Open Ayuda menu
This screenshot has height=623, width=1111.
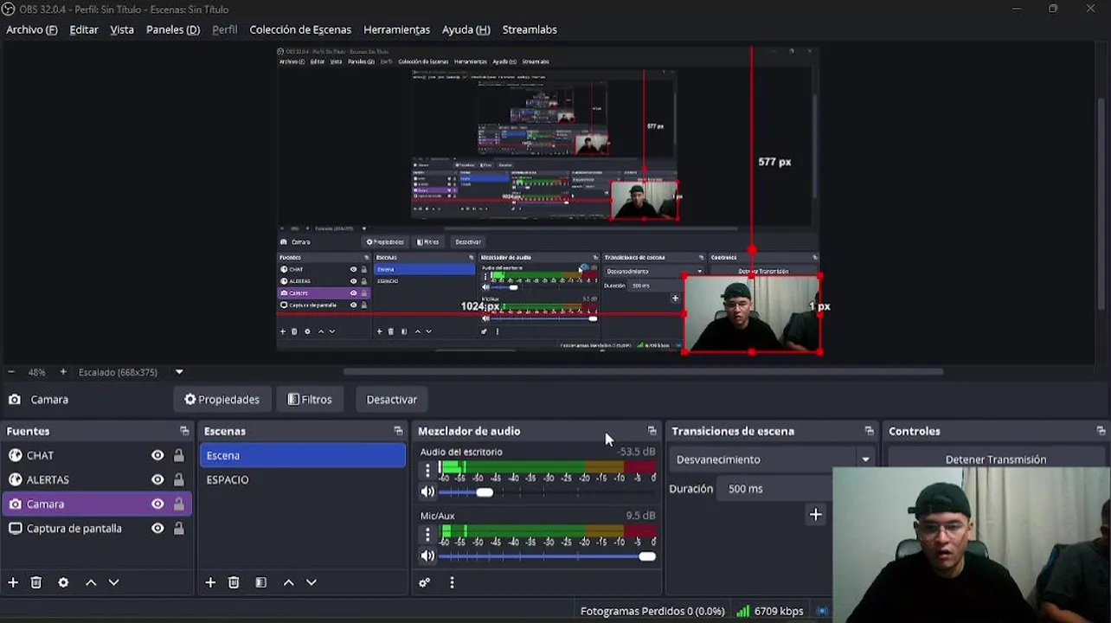coord(466,29)
